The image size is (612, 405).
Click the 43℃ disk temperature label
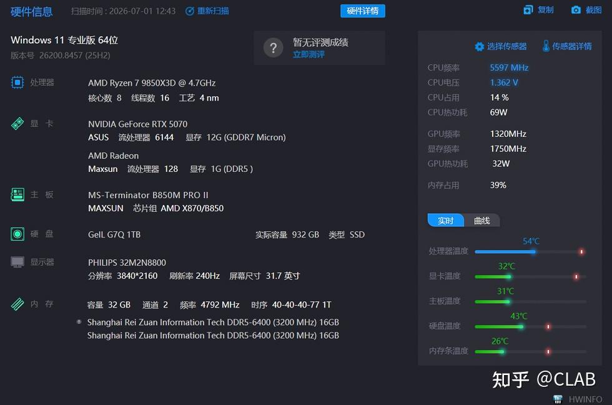pyautogui.click(x=519, y=316)
